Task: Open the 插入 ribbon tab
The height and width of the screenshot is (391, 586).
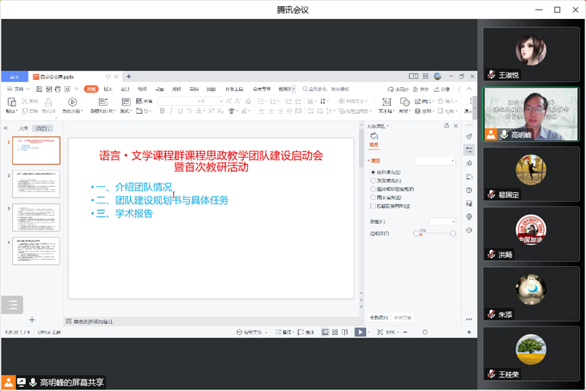Action: (108, 89)
